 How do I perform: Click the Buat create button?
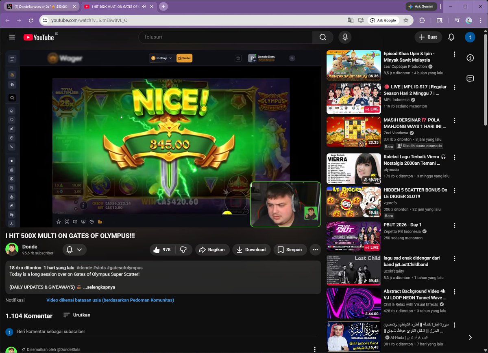pos(428,37)
